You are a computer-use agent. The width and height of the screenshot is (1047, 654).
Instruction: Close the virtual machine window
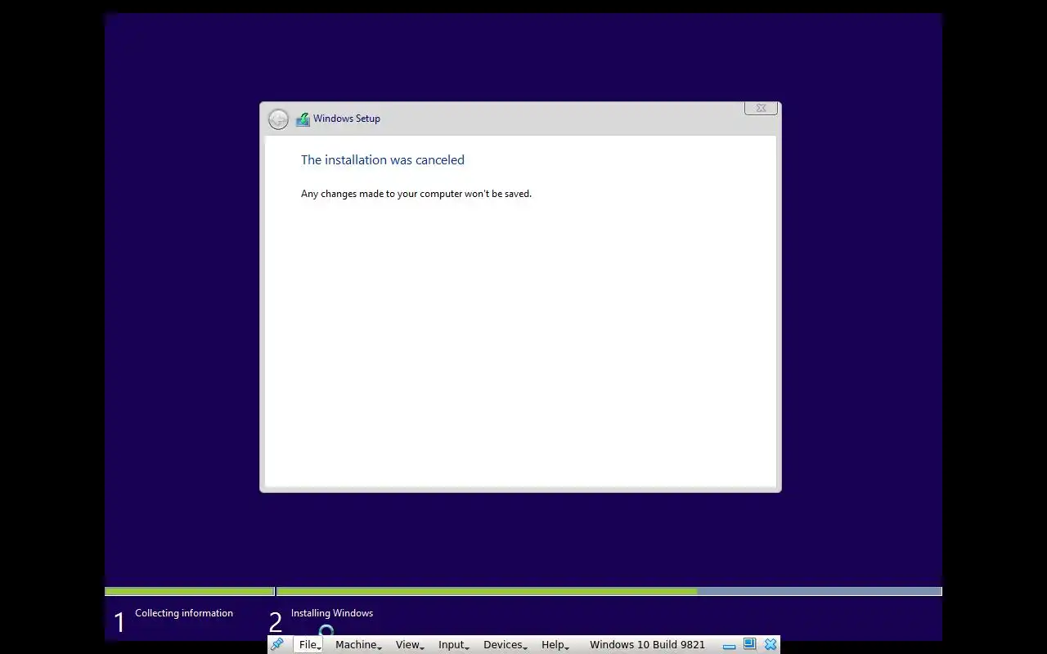click(x=771, y=644)
